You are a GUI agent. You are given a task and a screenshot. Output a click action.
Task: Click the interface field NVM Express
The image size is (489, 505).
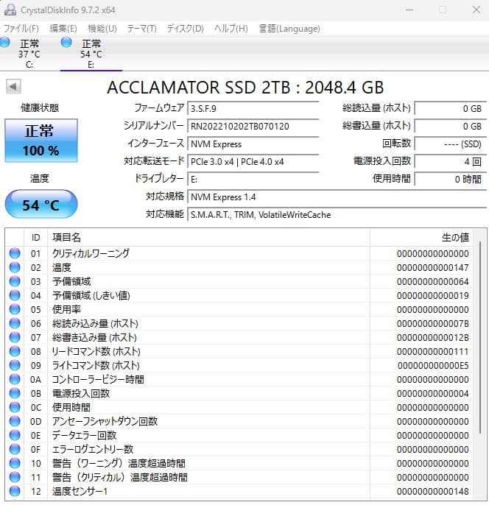coord(253,144)
